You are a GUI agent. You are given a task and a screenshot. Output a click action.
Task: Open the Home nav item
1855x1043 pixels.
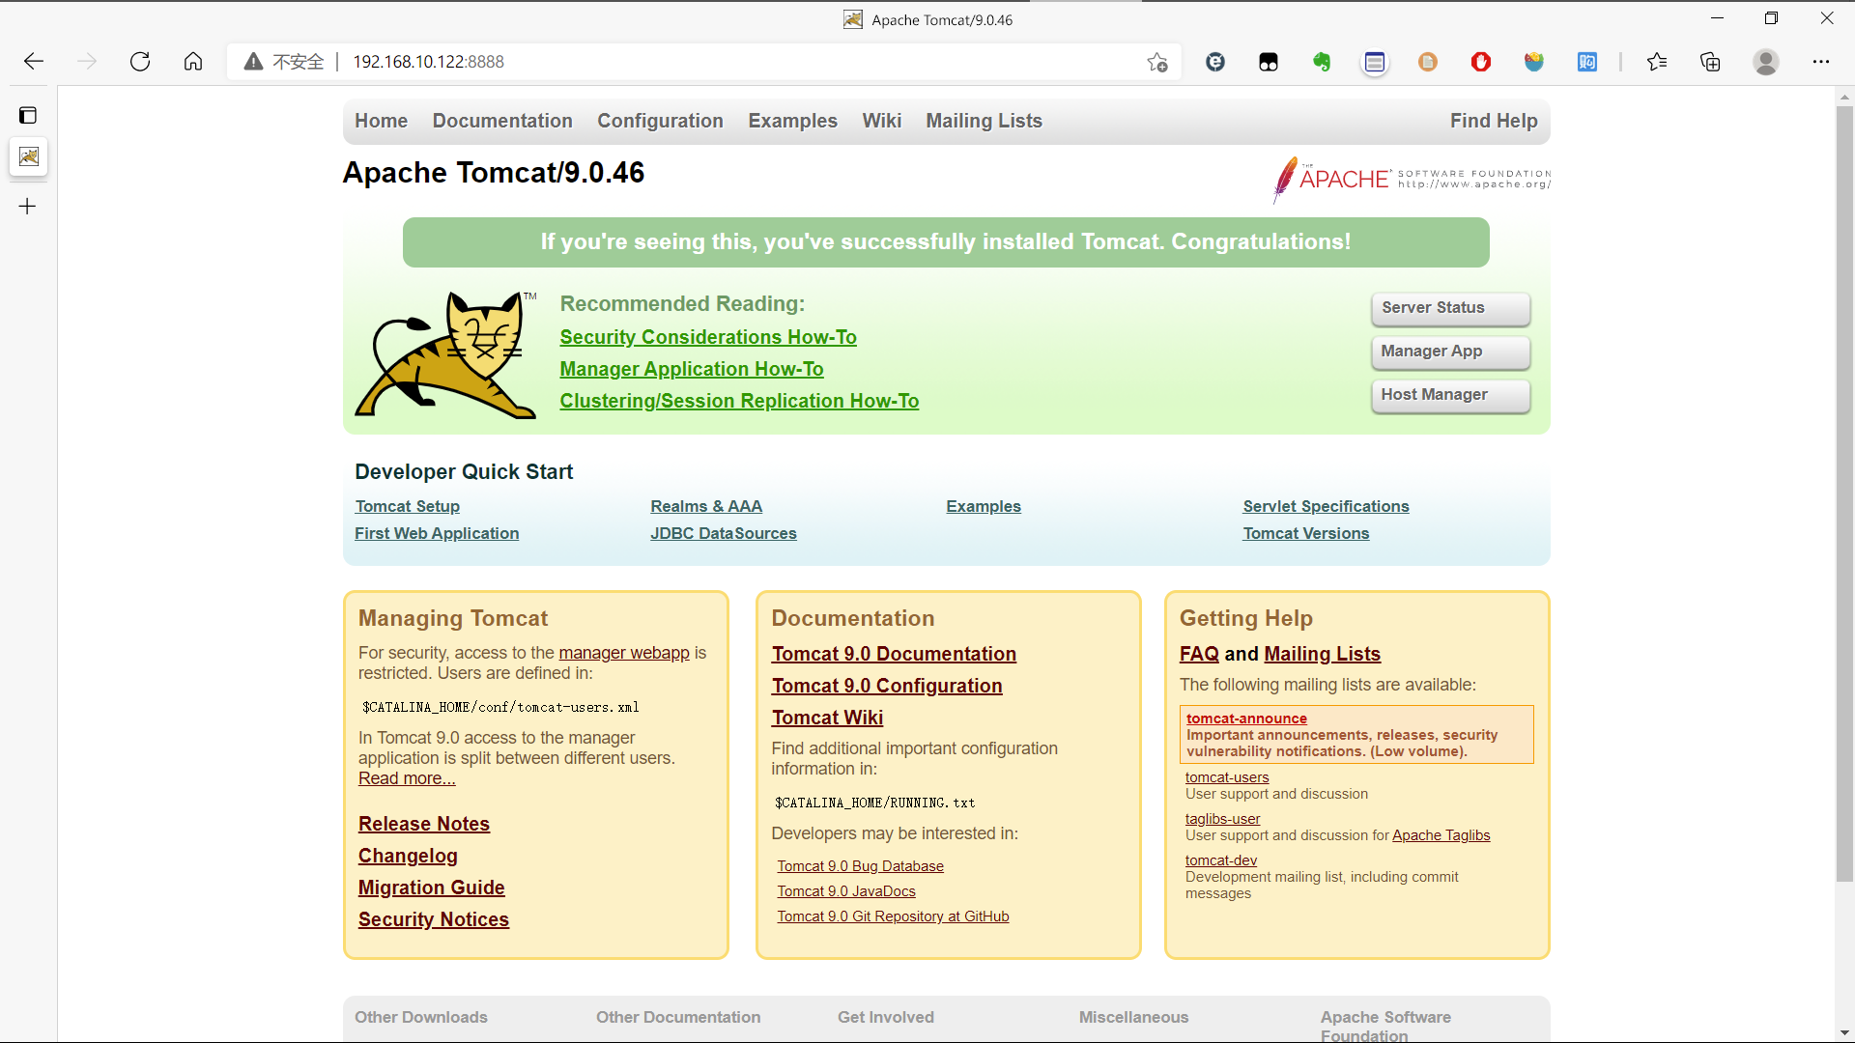[x=381, y=121]
